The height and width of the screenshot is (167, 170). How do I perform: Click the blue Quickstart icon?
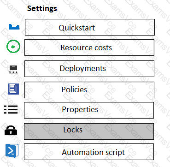click(14, 27)
